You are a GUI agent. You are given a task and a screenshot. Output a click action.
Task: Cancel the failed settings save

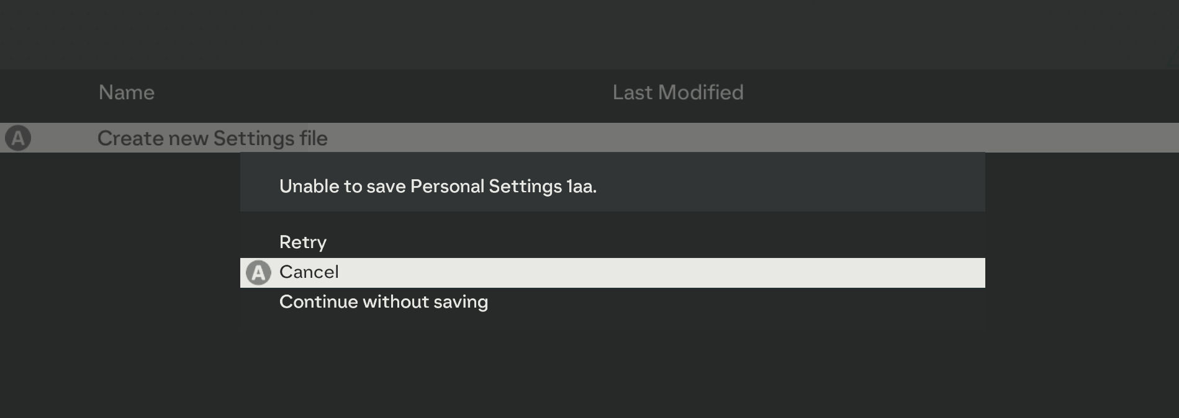[612, 273]
